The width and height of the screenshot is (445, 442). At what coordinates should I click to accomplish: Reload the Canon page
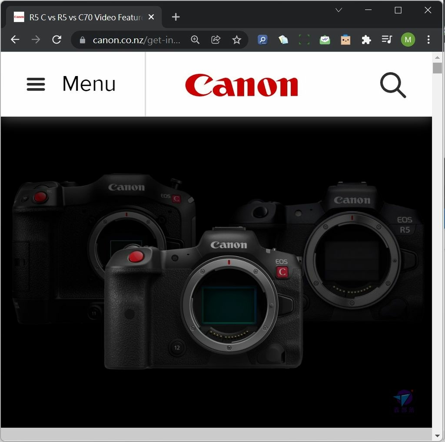[x=57, y=40]
